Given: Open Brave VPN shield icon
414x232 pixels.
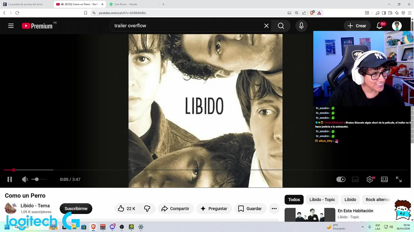Looking at the screenshot, I should [403, 13].
